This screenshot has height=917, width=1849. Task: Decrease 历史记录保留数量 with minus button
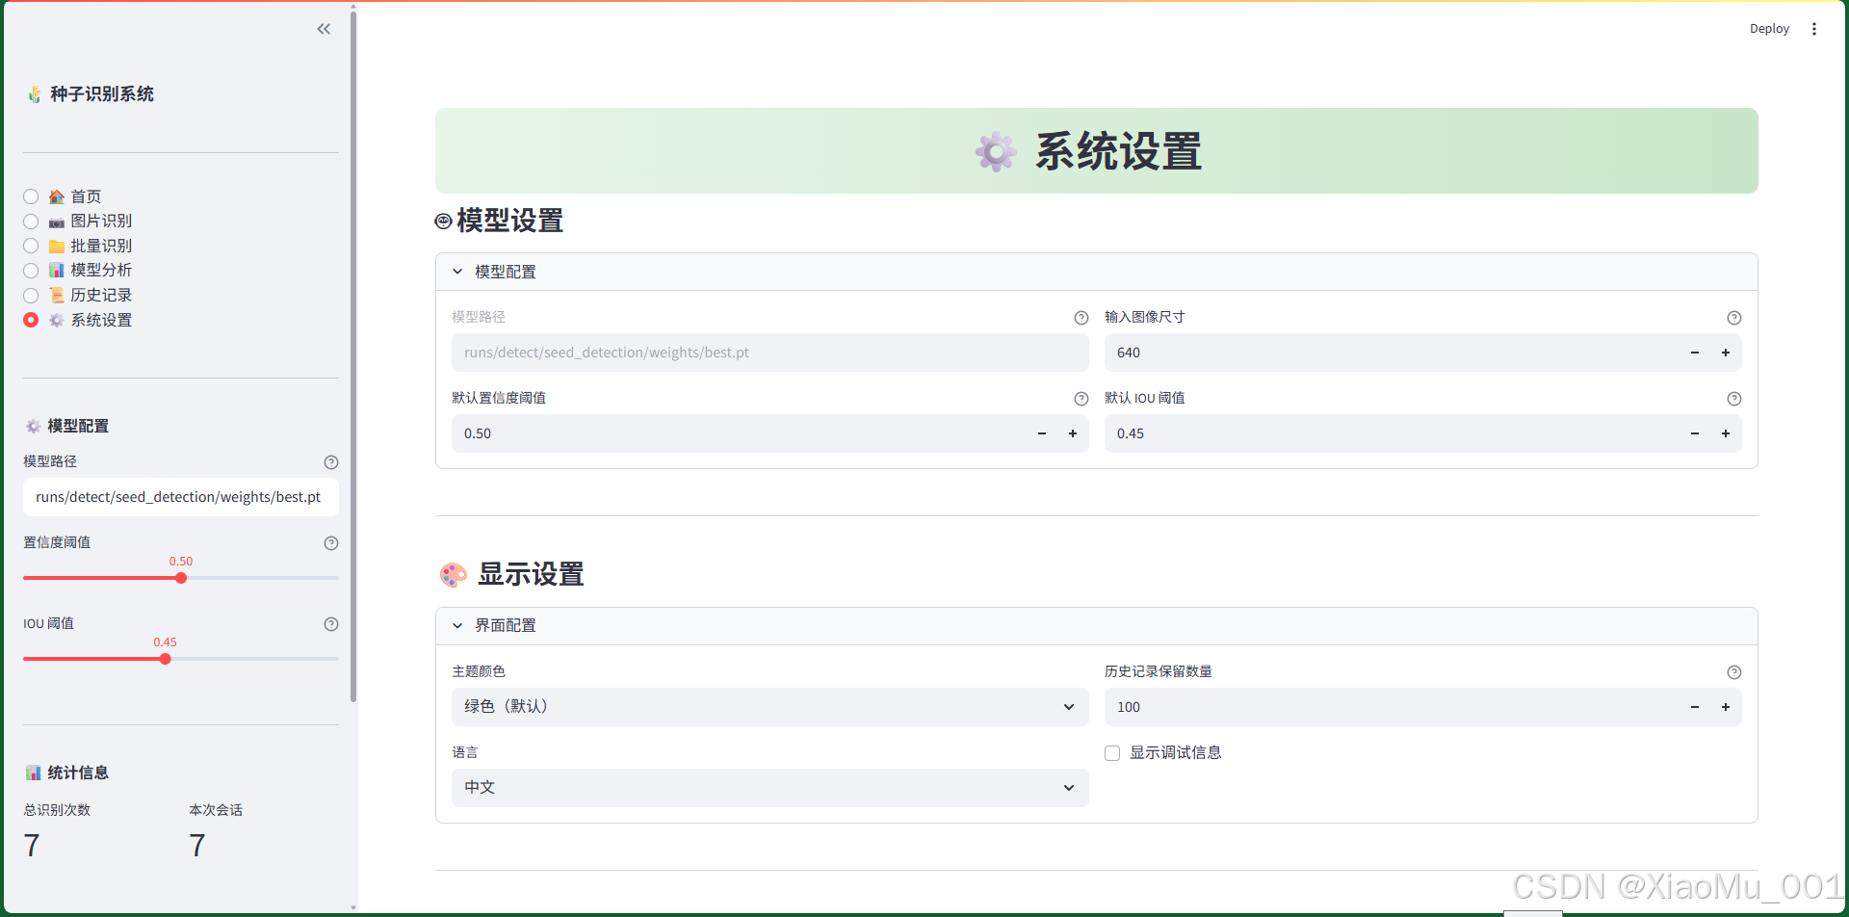click(1695, 707)
